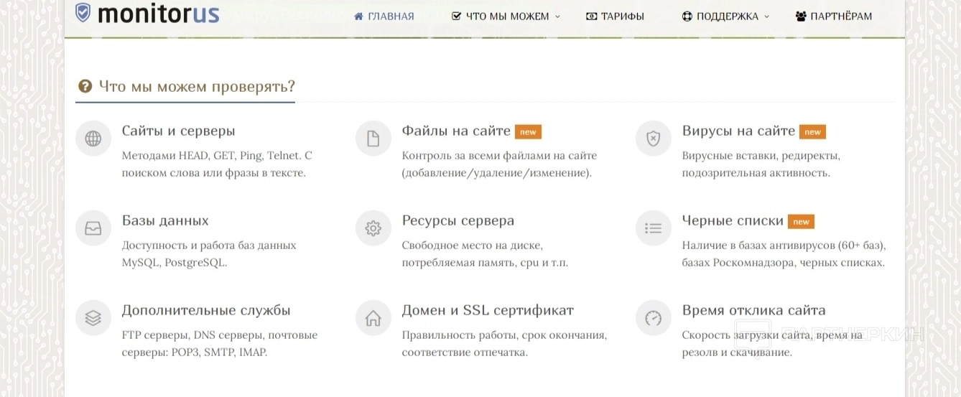Click text 'Доступность и работа баз данных'
The image size is (961, 397).
click(x=209, y=246)
